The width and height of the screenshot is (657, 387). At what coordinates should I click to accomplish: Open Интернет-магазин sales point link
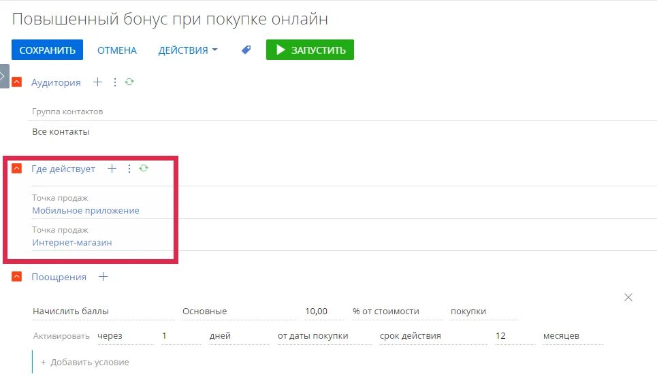72,243
